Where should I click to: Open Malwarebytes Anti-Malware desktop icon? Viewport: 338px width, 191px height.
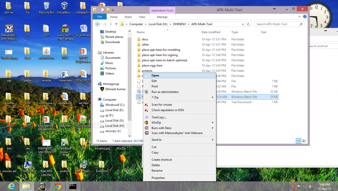pyautogui.click(x=9, y=32)
